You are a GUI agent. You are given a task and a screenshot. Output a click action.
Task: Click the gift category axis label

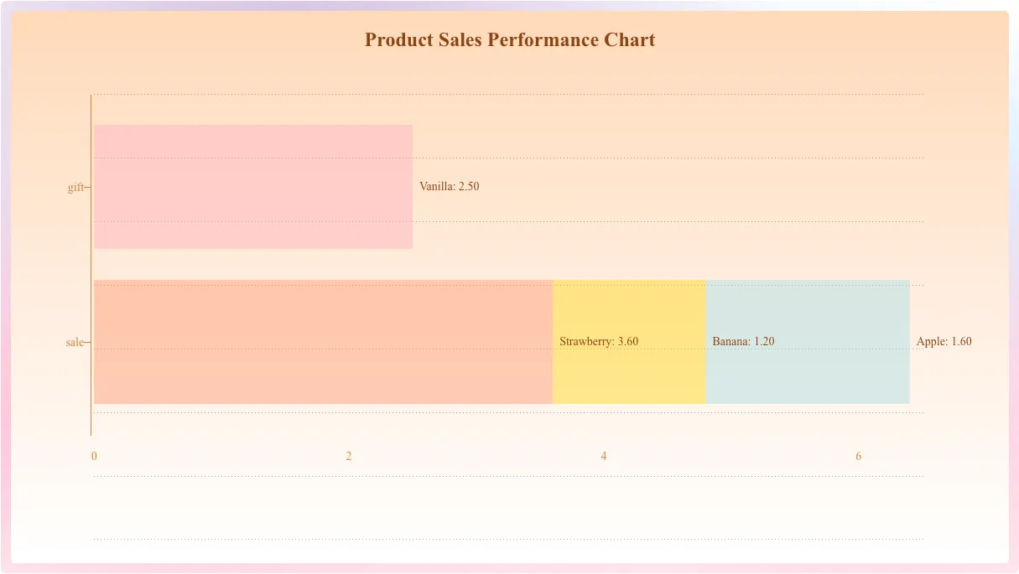coord(75,187)
